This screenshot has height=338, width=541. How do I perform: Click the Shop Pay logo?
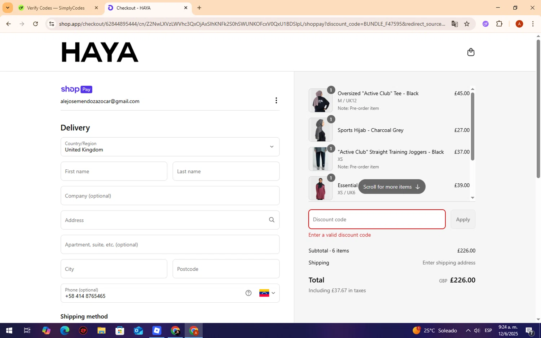[x=76, y=89]
